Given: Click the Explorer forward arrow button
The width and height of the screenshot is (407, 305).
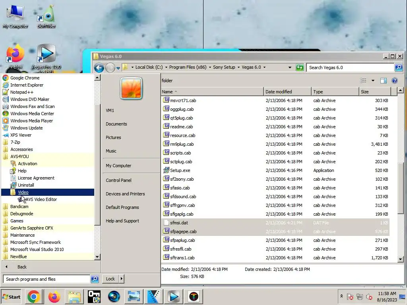Looking at the screenshot, I should coord(110,68).
